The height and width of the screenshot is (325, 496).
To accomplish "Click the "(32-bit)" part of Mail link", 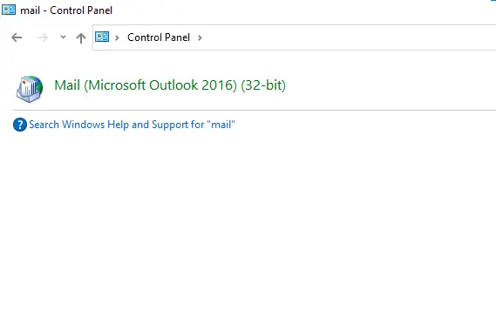I will 263,85.
